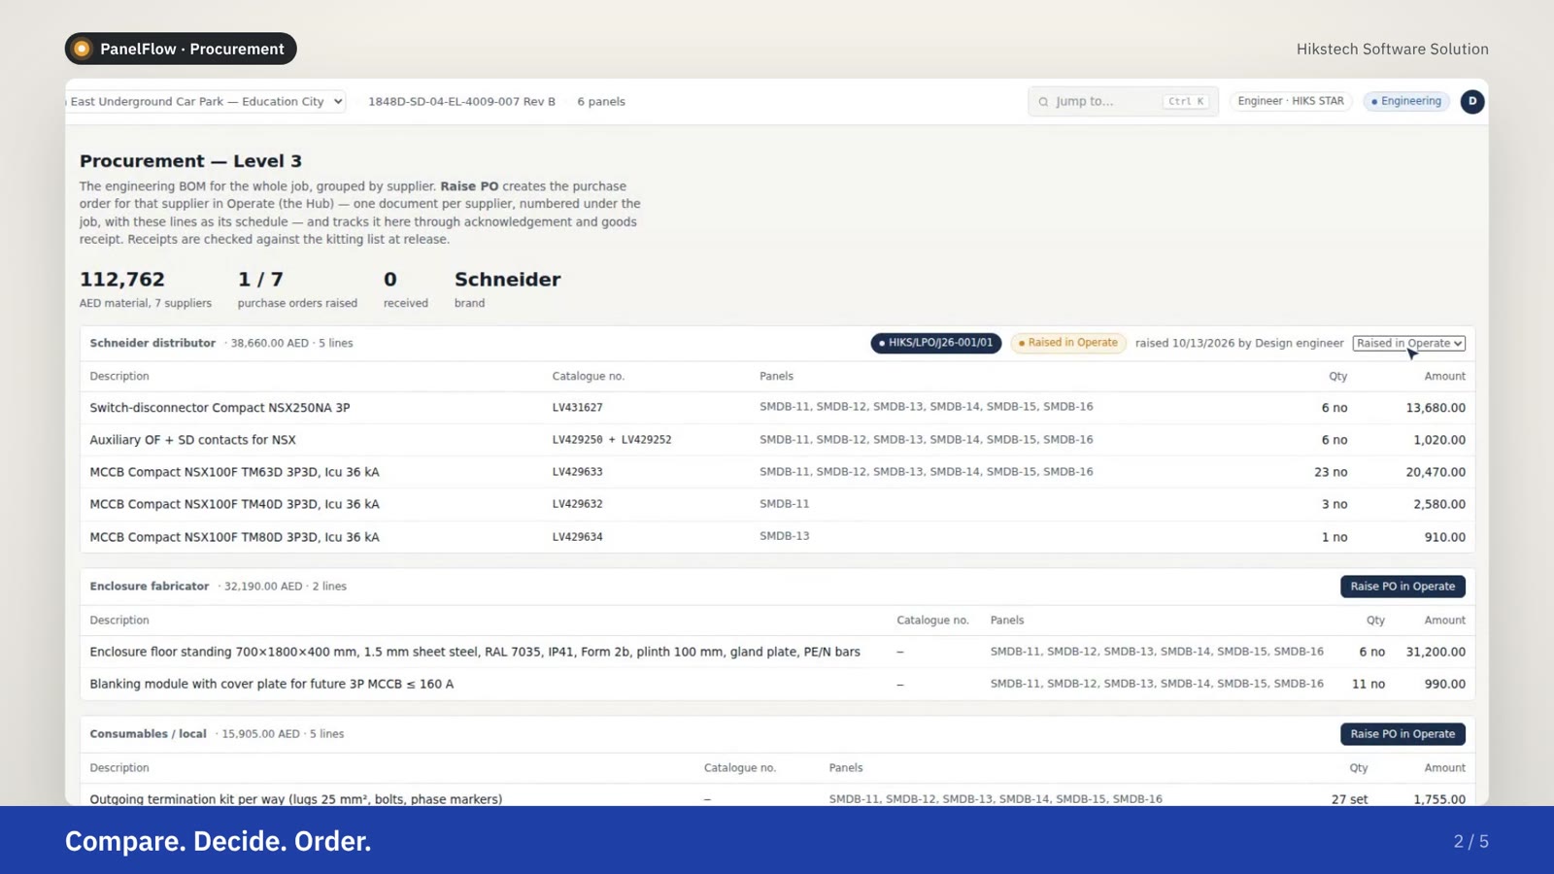Select MCCB Compact NSX100F TM40D row
The image size is (1554, 874).
(777, 504)
